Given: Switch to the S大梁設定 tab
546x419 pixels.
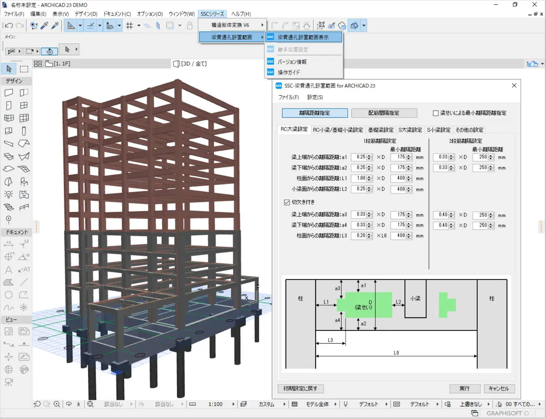Looking at the screenshot, I should pos(410,130).
